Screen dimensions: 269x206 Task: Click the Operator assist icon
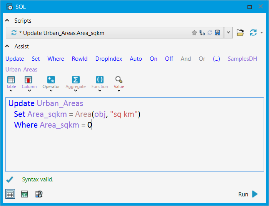pos(51,80)
